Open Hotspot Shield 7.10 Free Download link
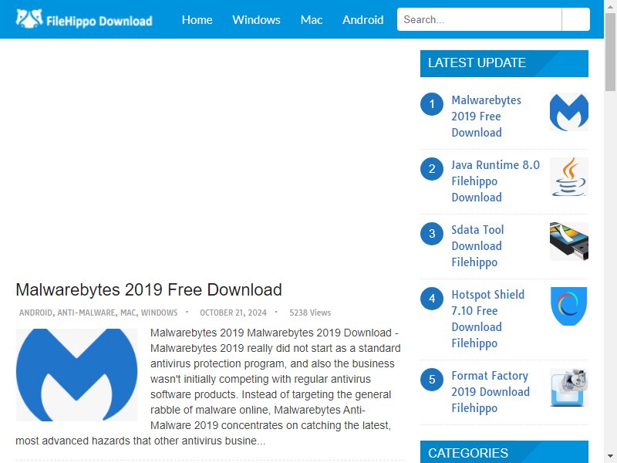Image resolution: width=617 pixels, height=463 pixels. [488, 319]
